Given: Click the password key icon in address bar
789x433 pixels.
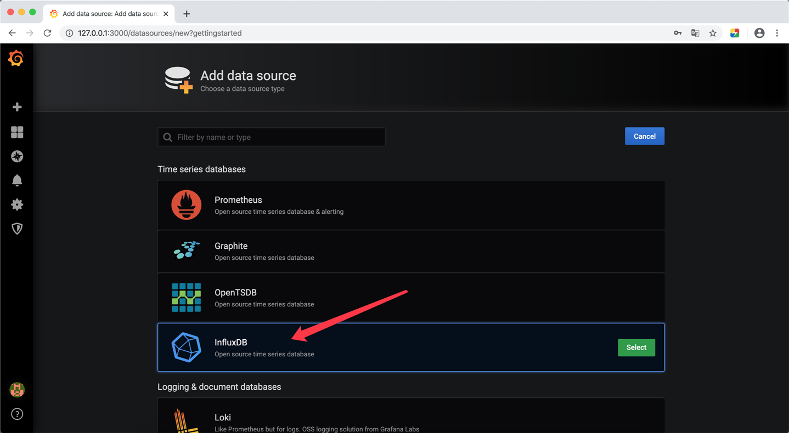Looking at the screenshot, I should [x=678, y=33].
